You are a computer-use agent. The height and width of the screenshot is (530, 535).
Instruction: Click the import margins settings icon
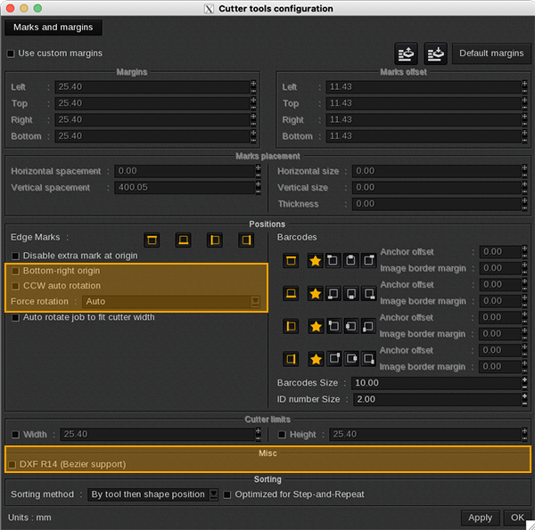(436, 53)
